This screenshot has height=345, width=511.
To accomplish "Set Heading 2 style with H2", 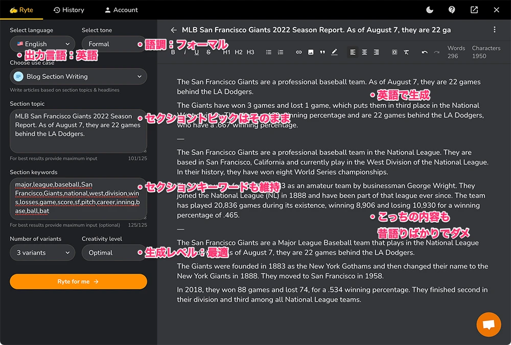I will [x=239, y=52].
